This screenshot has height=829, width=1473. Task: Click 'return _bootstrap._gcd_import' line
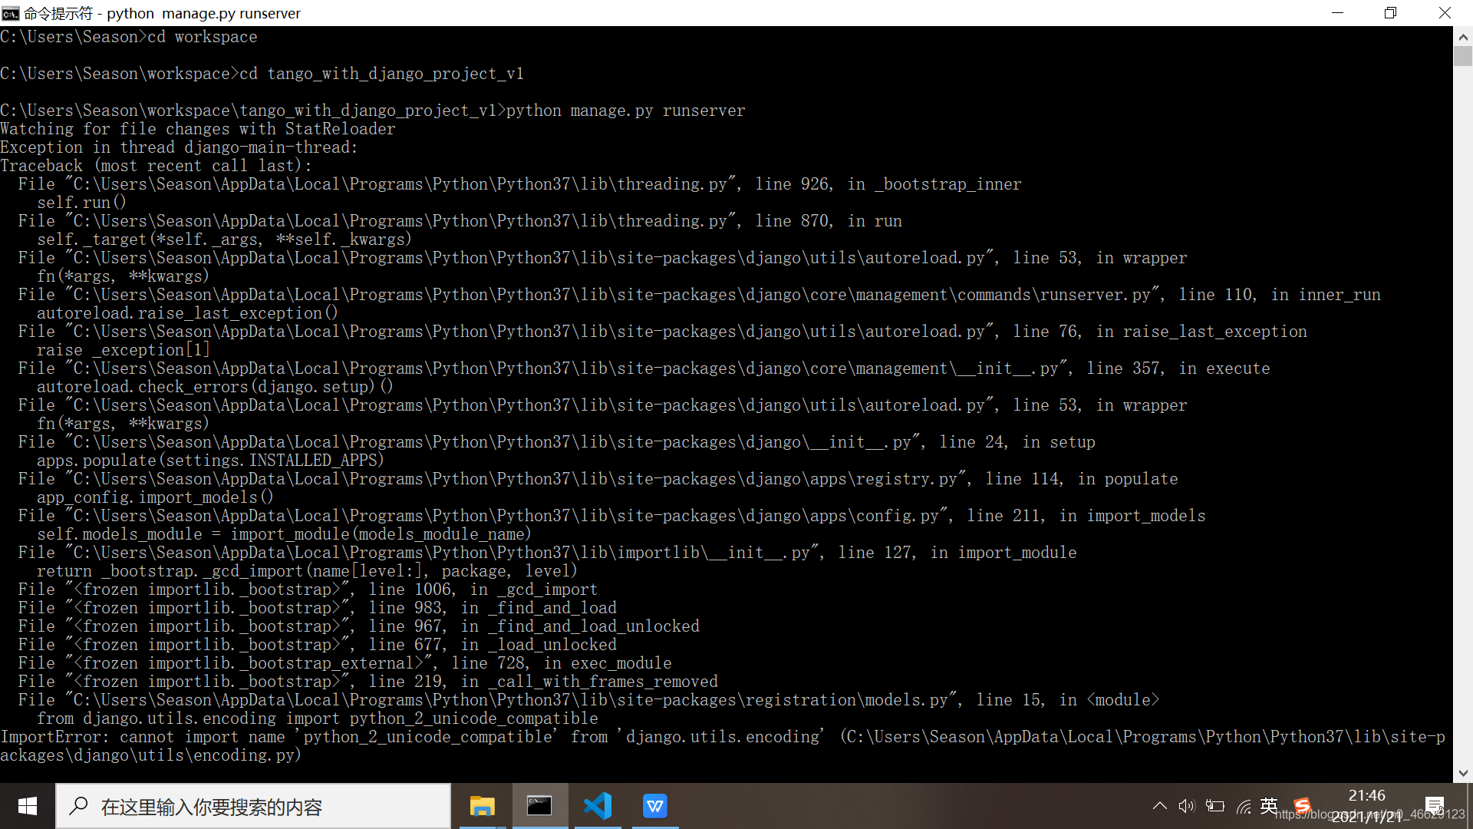pos(307,571)
